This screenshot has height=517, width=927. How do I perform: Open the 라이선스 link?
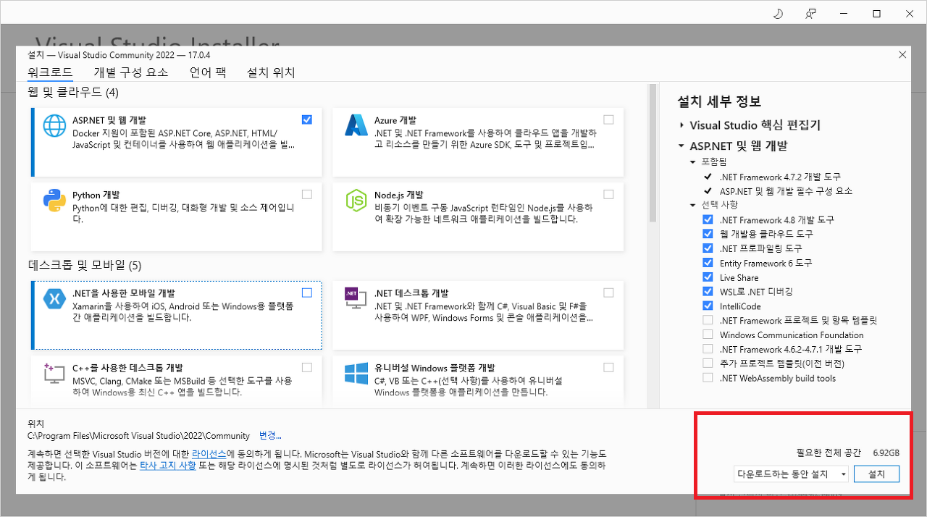tap(209, 453)
